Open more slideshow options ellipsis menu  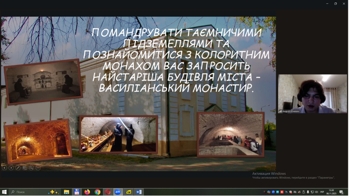[38, 168]
